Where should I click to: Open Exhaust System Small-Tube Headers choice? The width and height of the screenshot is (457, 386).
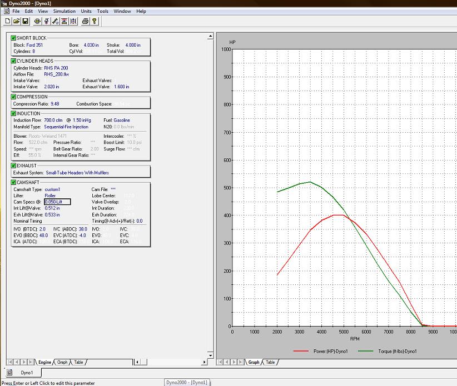pyautogui.click(x=77, y=173)
